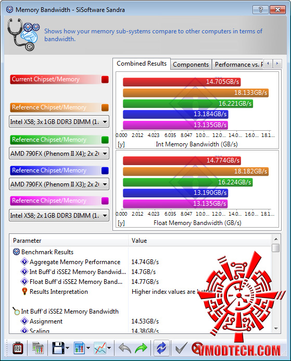Click the Benchmark Results globe icon

pyautogui.click(x=16, y=252)
